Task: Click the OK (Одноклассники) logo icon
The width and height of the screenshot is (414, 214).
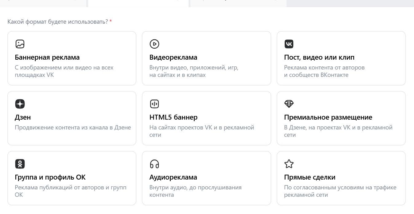Action: click(20, 164)
